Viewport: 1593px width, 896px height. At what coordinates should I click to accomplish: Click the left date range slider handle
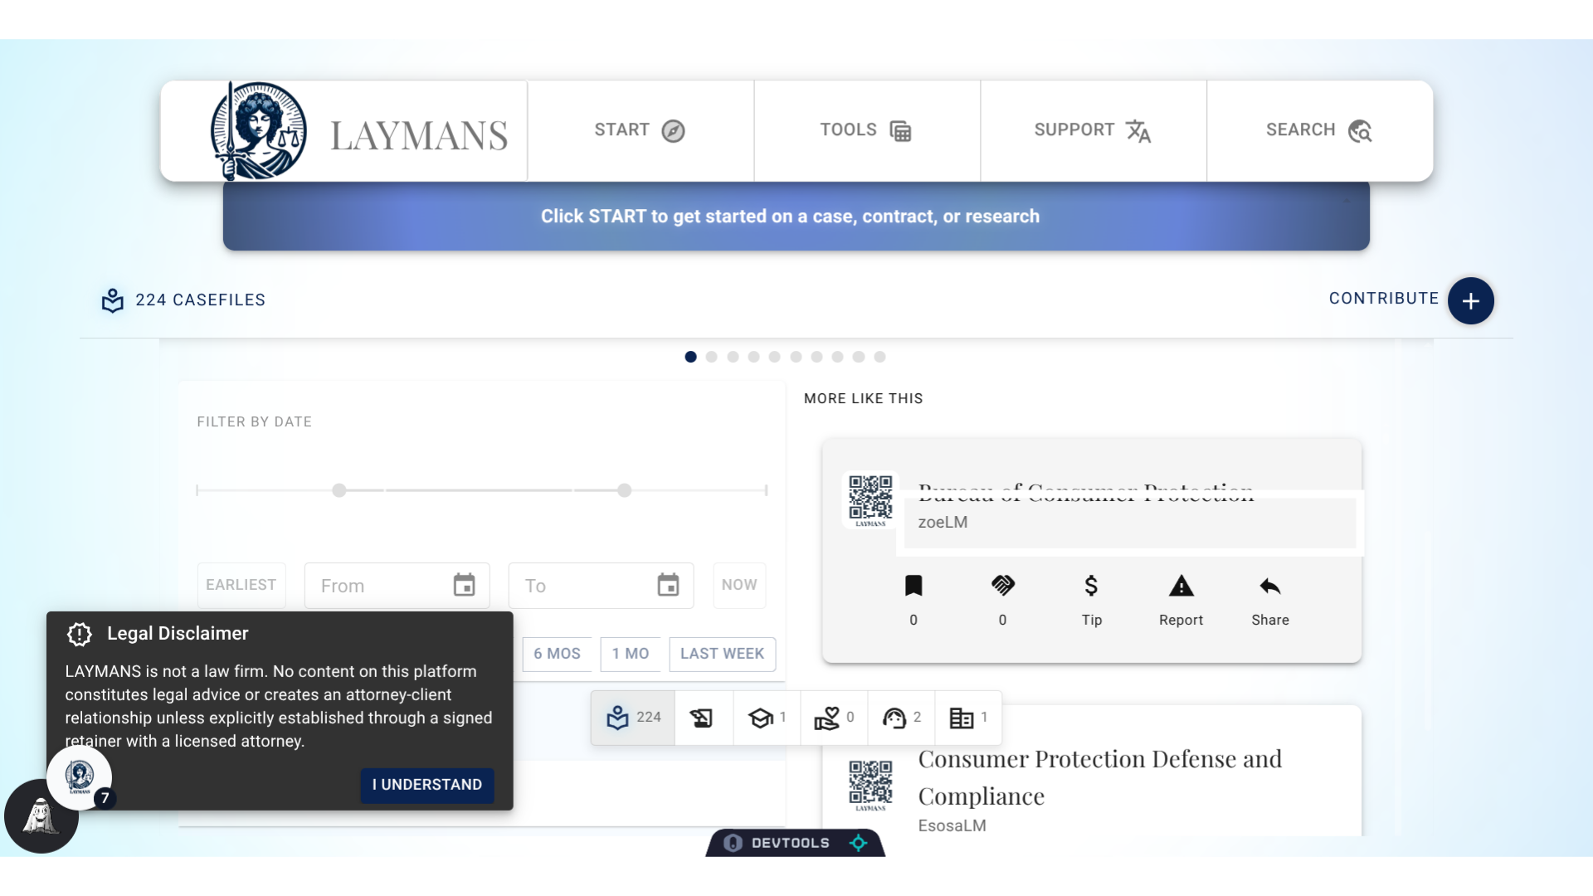click(x=339, y=490)
